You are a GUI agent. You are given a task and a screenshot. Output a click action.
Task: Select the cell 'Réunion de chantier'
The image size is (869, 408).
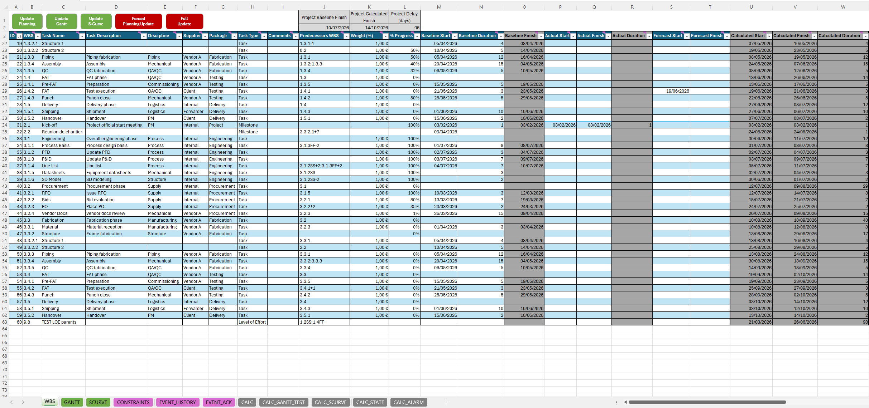(63, 132)
